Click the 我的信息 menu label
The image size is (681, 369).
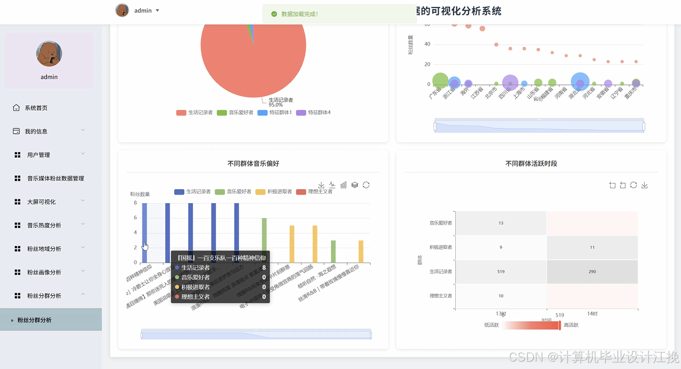pos(36,132)
